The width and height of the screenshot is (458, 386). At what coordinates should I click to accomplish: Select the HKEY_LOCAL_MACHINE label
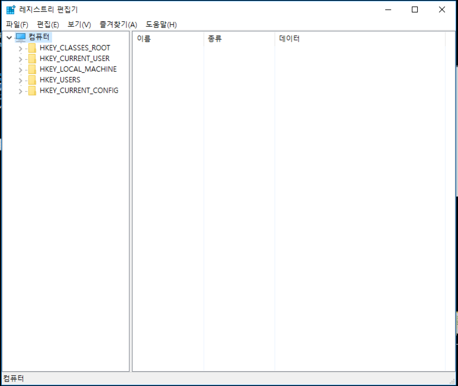pyautogui.click(x=78, y=69)
